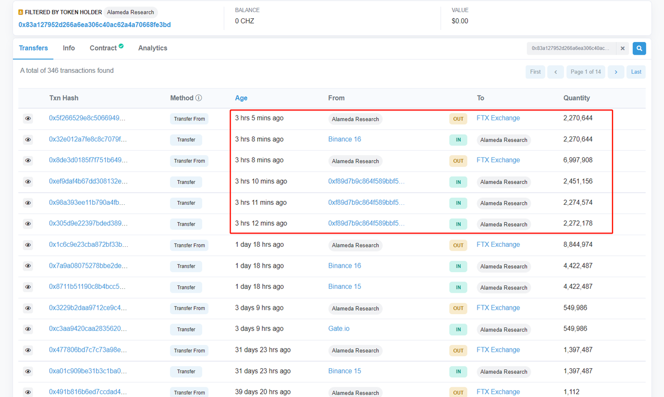This screenshot has width=664, height=397.
Task: Click the Method column info icon
Action: pyautogui.click(x=199, y=98)
